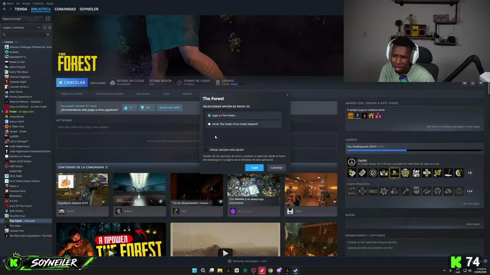
Task: Open the TIENDA tab
Action: (x=21, y=9)
